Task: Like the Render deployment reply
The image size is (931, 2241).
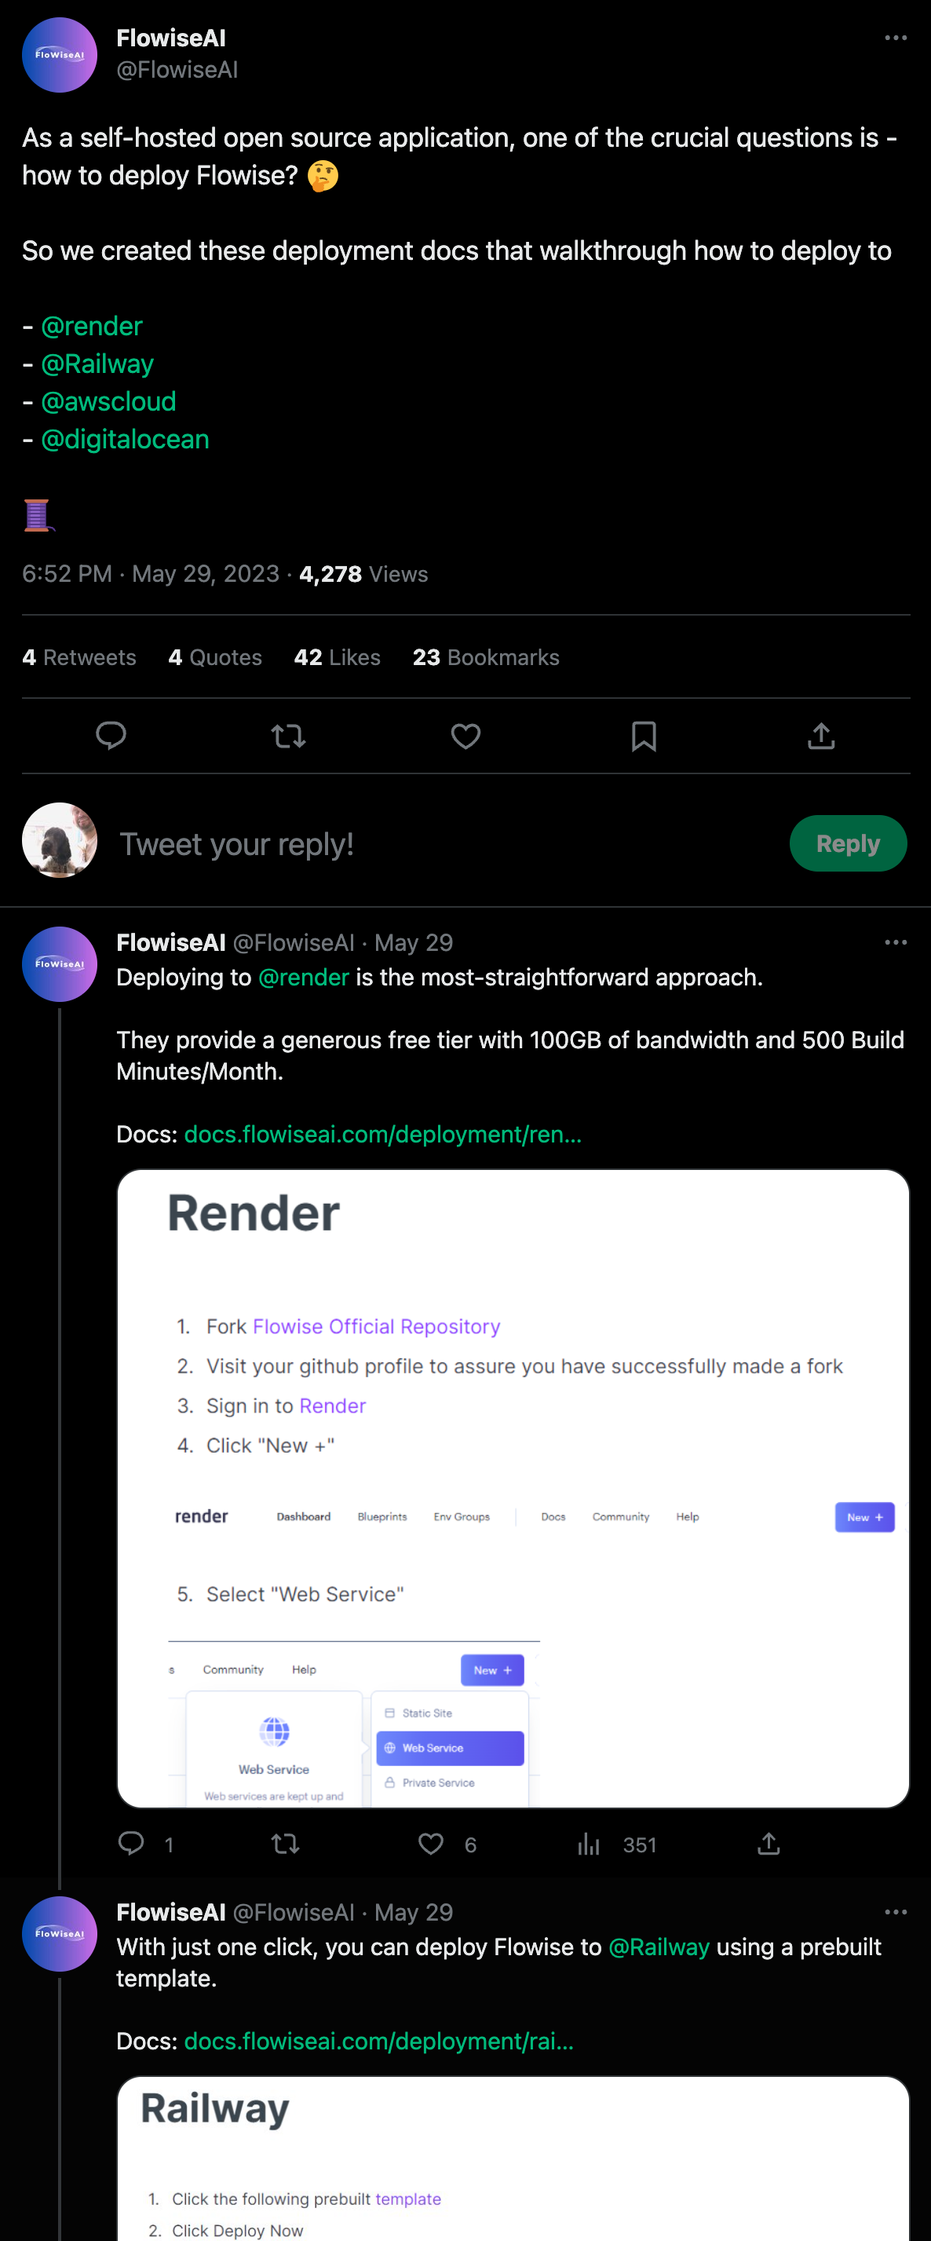Action: click(431, 1844)
